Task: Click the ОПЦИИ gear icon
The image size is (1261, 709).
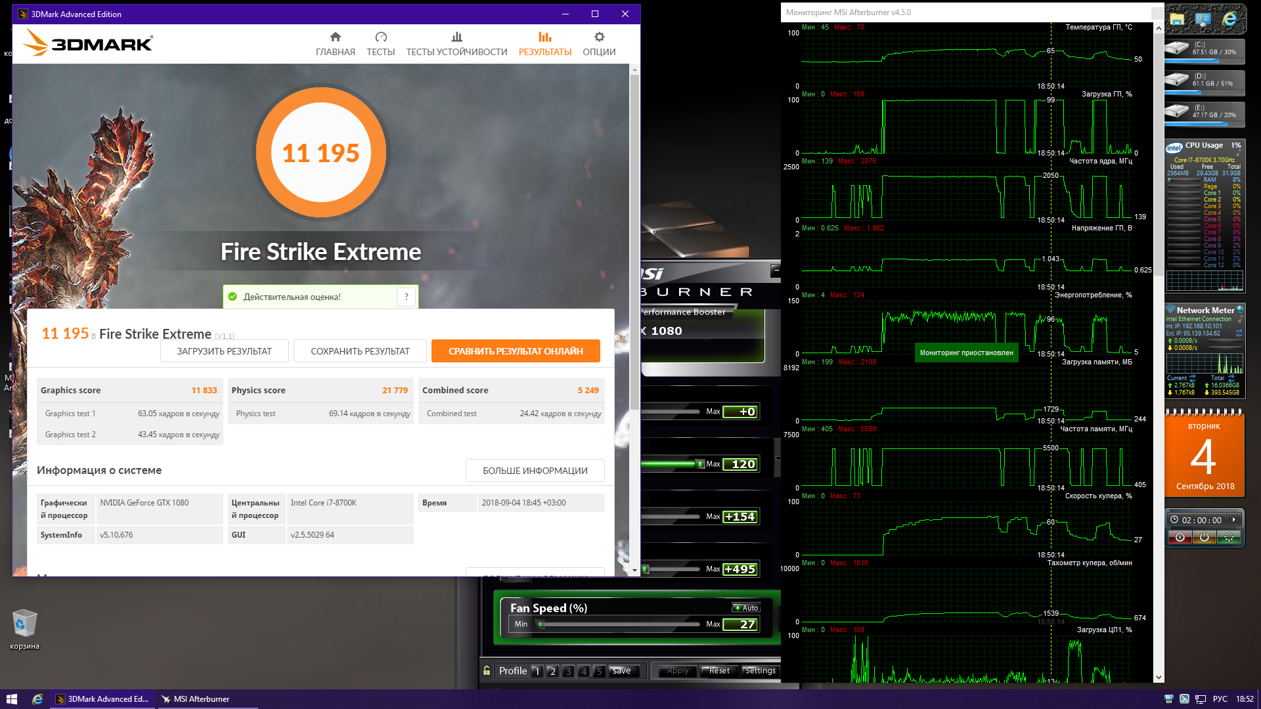Action: [x=599, y=37]
